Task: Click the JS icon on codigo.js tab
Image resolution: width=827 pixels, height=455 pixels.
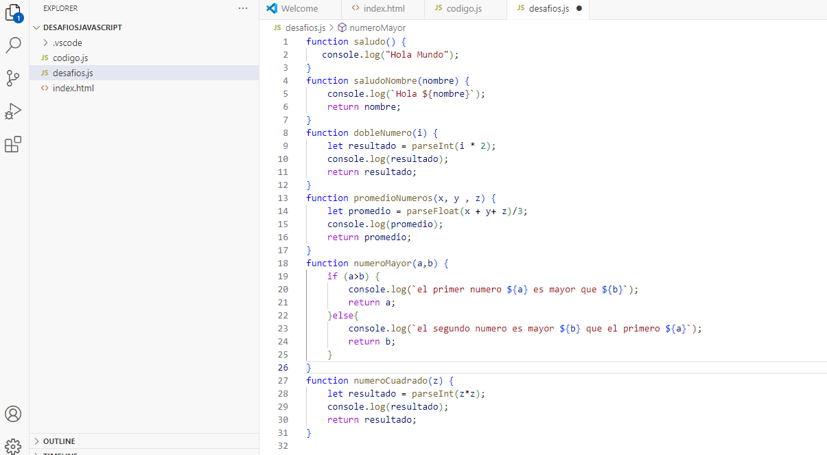Action: pos(438,8)
